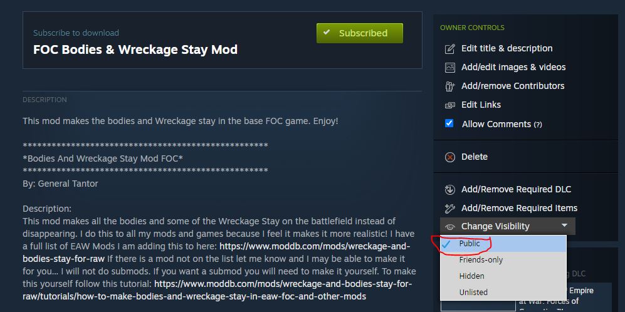Open the moddb tutorial how-to-make-bodies link
The width and height of the screenshot is (625, 312).
(x=218, y=290)
